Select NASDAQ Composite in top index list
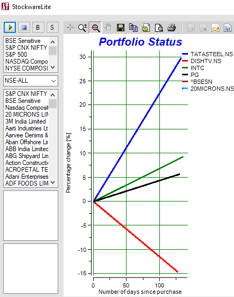 click(x=26, y=62)
